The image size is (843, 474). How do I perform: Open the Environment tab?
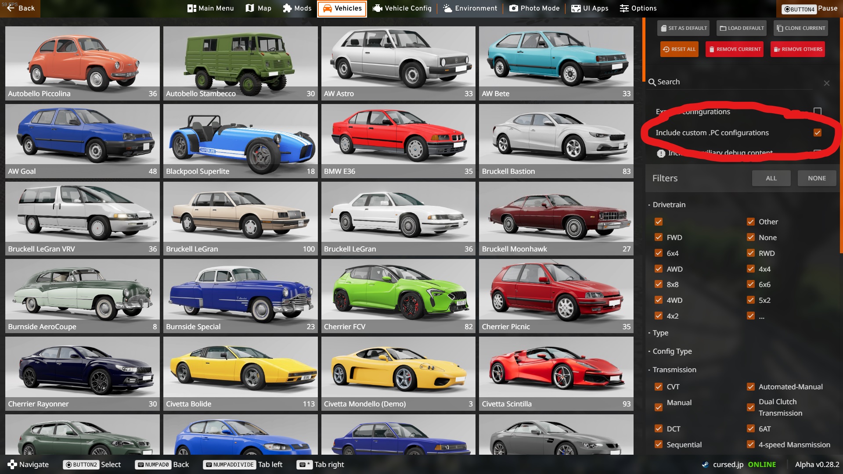[470, 8]
